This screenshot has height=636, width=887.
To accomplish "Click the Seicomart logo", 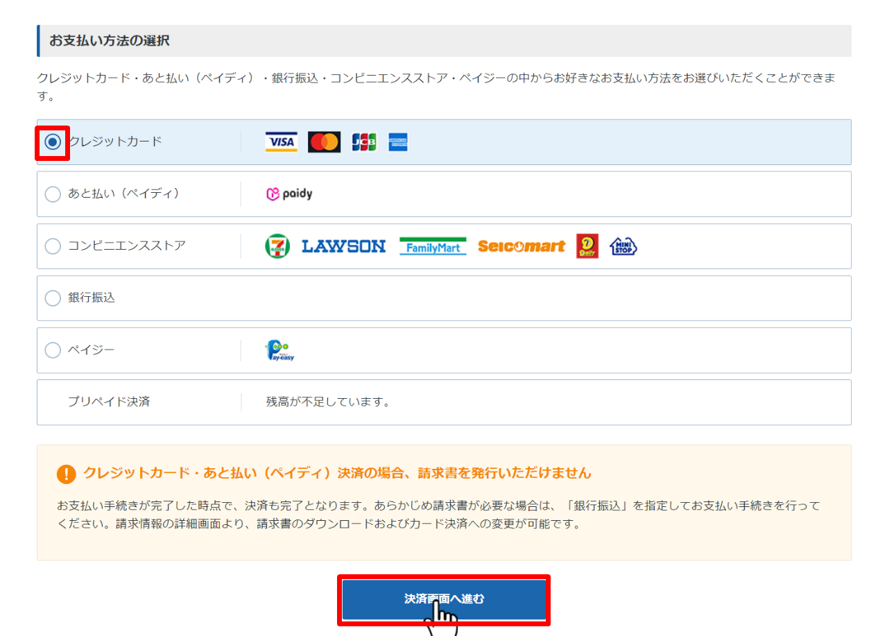I will tap(521, 246).
